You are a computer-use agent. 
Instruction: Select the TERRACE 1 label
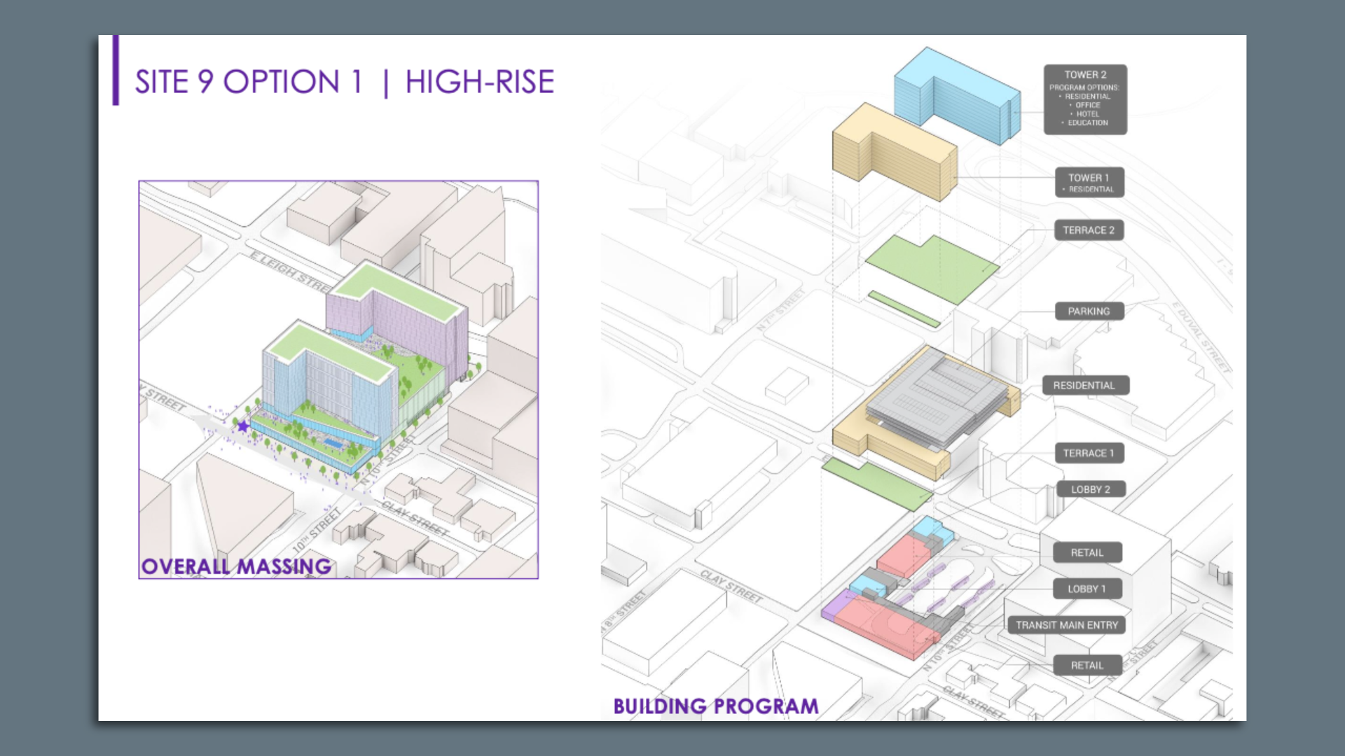click(1089, 453)
